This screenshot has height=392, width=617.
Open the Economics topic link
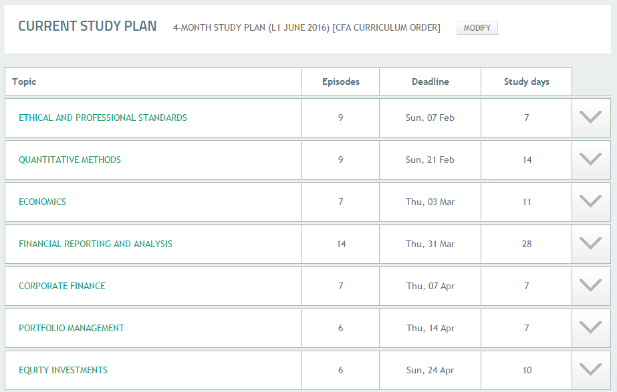[42, 202]
